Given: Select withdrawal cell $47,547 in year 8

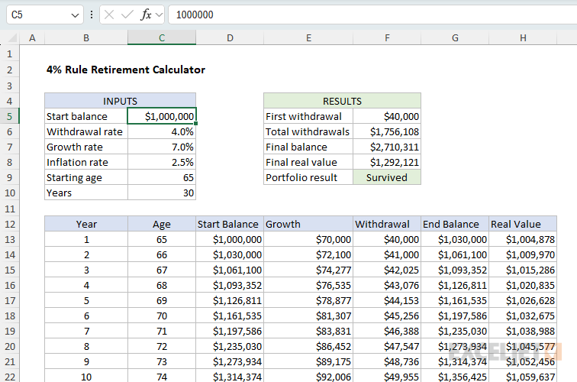Looking at the screenshot, I should point(387,346).
